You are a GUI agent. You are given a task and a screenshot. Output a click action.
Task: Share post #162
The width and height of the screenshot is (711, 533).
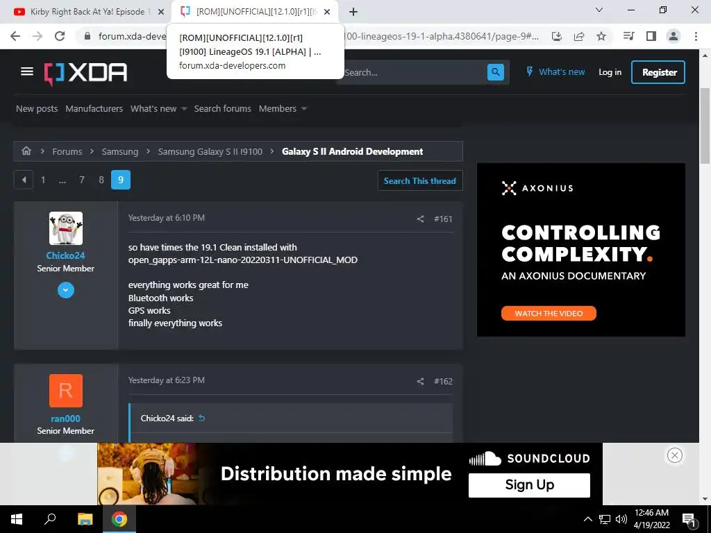click(420, 382)
